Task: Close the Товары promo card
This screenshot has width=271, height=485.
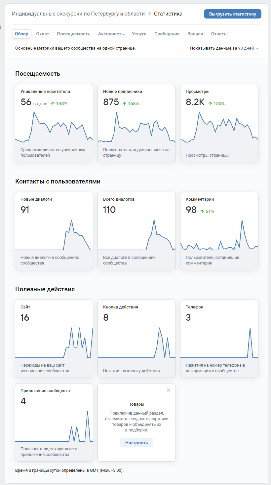Action: tap(169, 390)
